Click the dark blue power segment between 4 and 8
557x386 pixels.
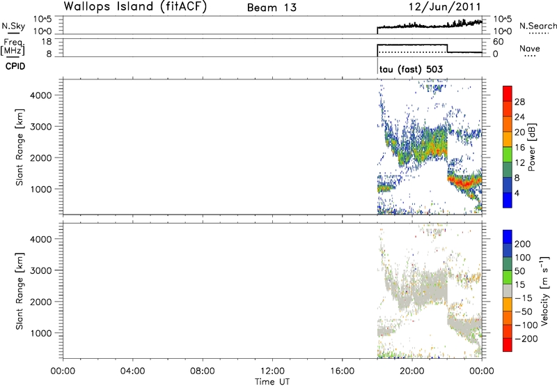[x=508, y=185]
